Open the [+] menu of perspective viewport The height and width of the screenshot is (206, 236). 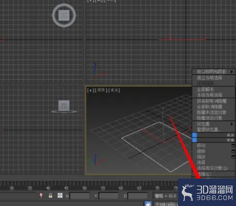click(90, 90)
